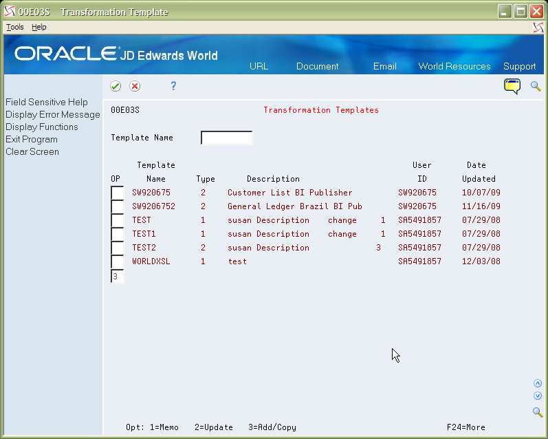Click 2=Update option text

pos(214,427)
